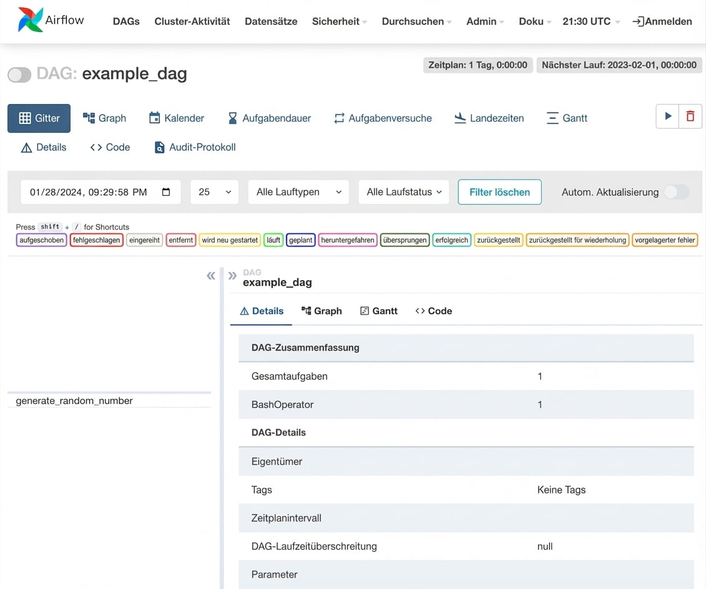Open the Aufgabenversuche view
The image size is (706, 589).
coord(383,119)
